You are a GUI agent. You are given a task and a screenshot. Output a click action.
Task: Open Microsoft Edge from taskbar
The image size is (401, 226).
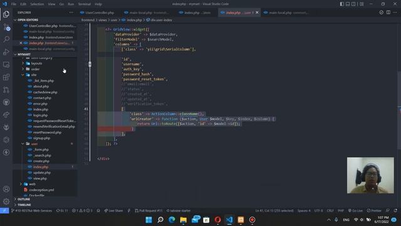[172, 220]
